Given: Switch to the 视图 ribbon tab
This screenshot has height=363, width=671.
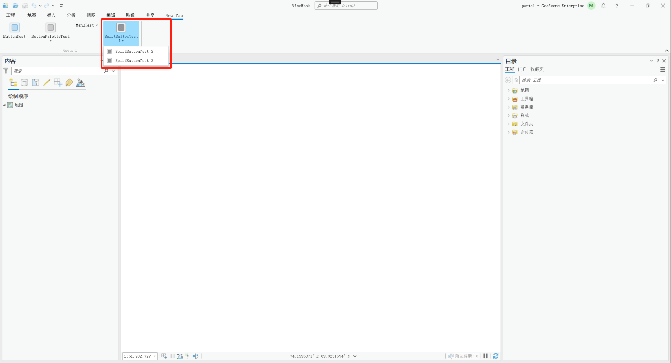Looking at the screenshot, I should (x=91, y=15).
